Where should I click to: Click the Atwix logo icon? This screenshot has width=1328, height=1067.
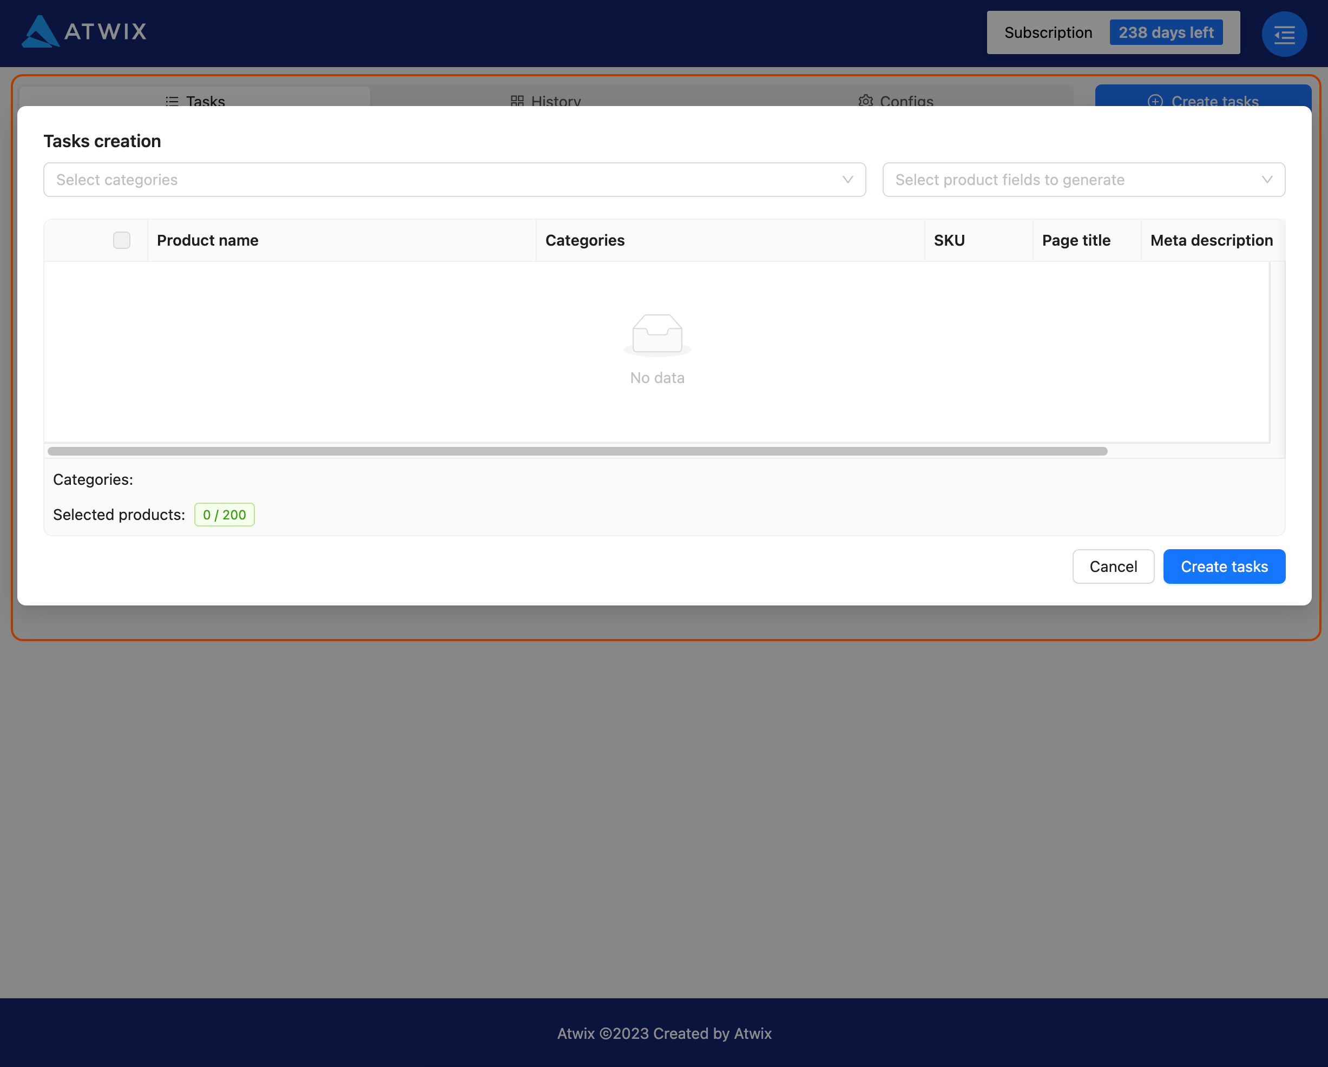(x=40, y=31)
